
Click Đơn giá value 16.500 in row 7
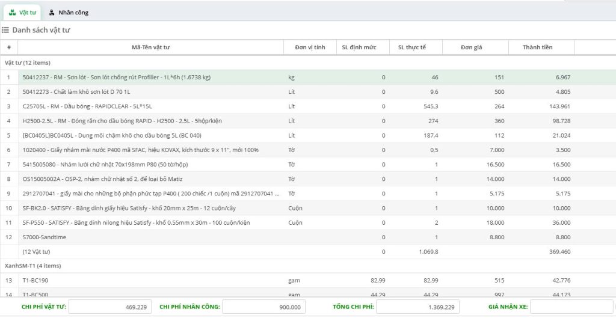[496, 165]
